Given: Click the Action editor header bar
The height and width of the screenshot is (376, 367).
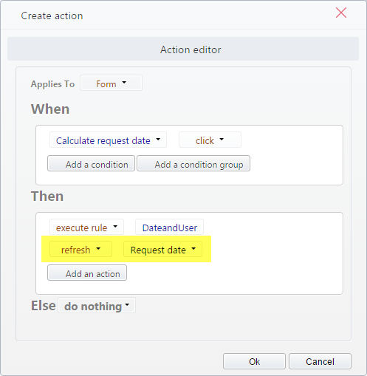Looking at the screenshot, I should (183, 49).
